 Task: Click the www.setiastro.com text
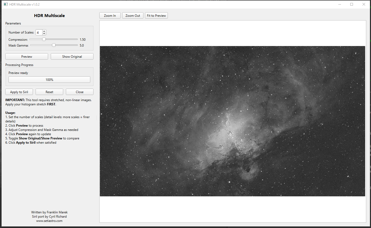tap(49, 221)
